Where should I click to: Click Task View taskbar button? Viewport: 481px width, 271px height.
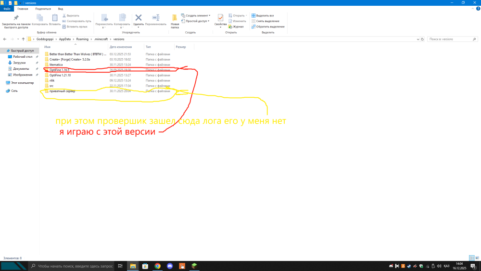120,266
